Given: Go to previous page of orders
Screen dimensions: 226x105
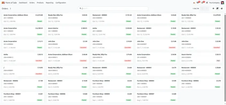Looking at the screenshot, I should click(x=202, y=9).
